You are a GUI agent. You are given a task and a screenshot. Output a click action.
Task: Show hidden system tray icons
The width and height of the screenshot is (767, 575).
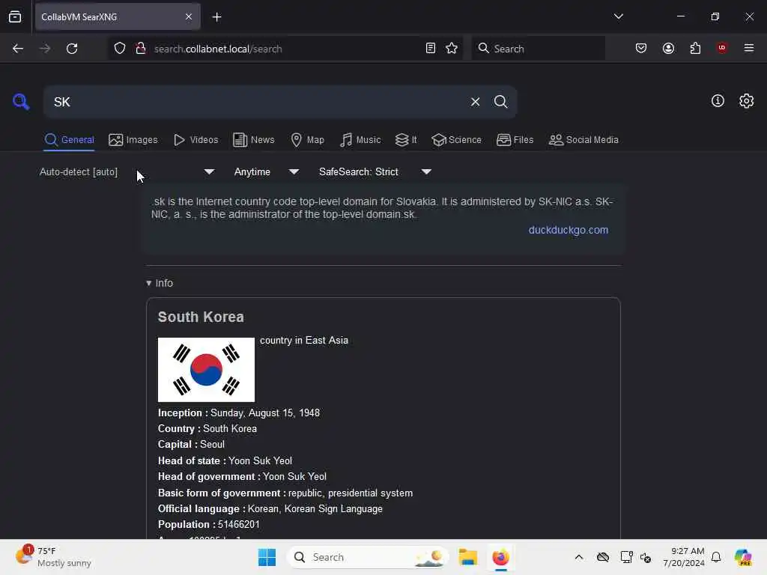click(x=579, y=557)
